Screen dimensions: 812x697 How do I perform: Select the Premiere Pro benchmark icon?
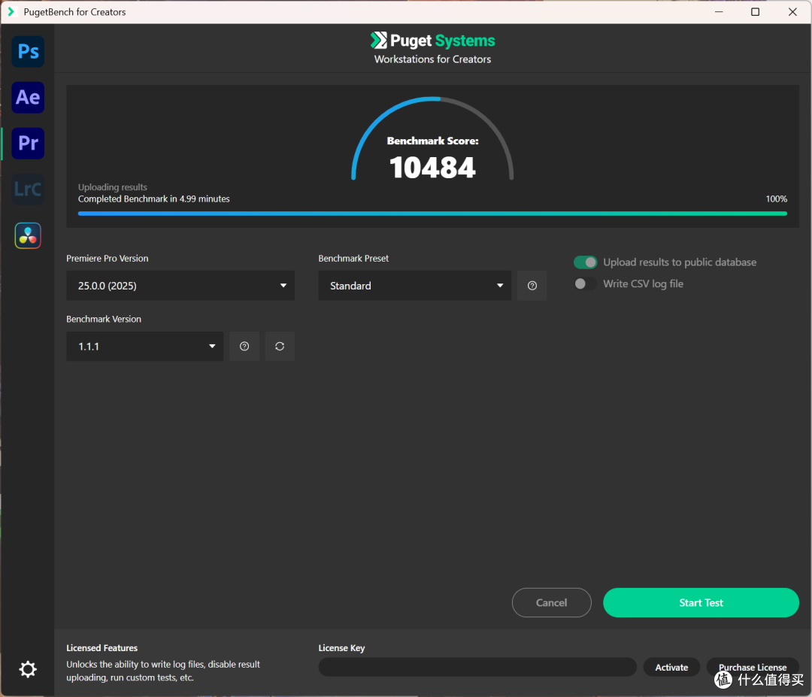coord(28,144)
